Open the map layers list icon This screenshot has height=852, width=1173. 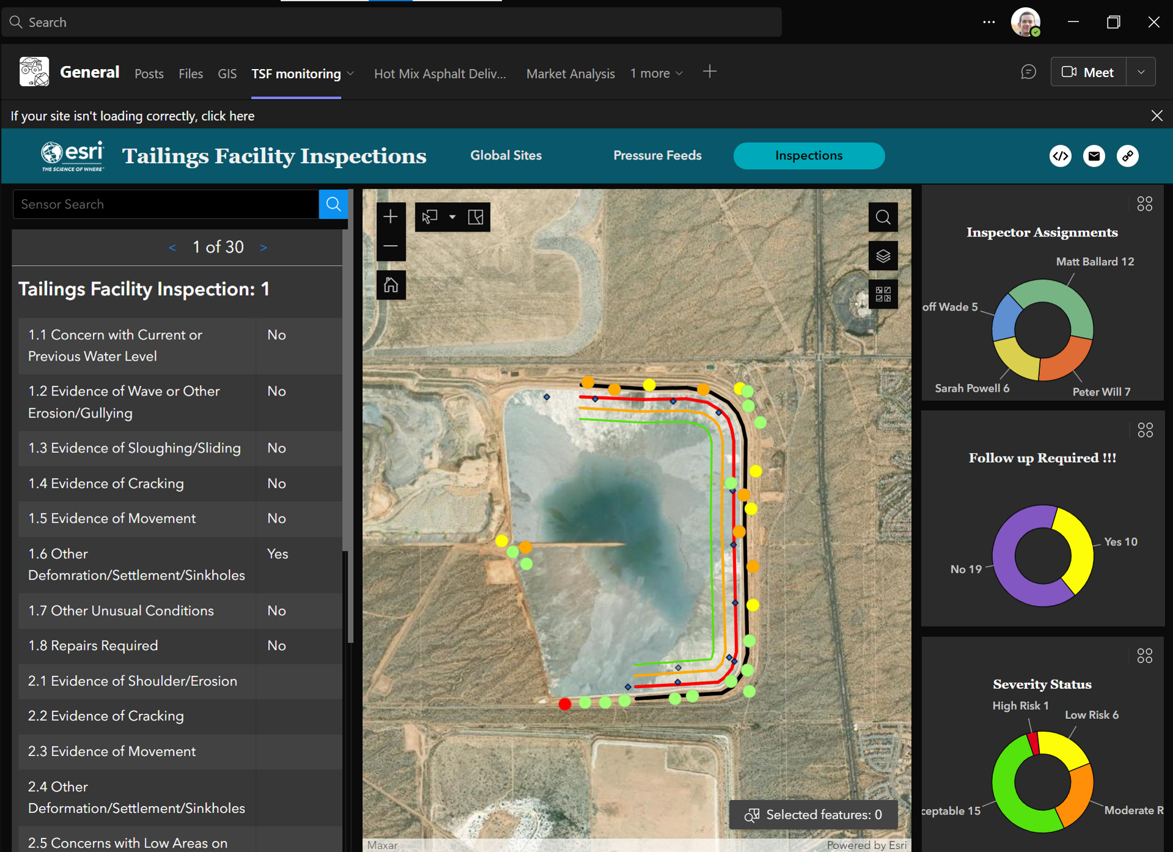[883, 255]
